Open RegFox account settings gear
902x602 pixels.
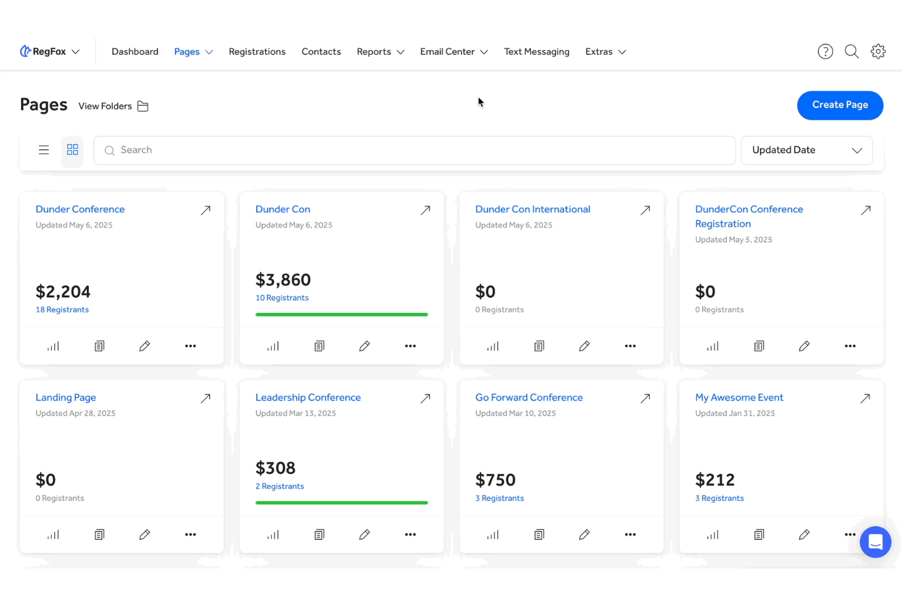click(x=878, y=51)
